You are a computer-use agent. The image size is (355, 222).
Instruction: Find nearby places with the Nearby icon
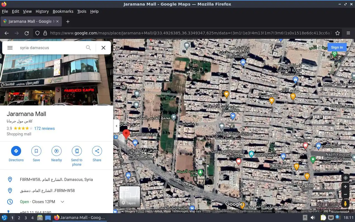tap(57, 151)
